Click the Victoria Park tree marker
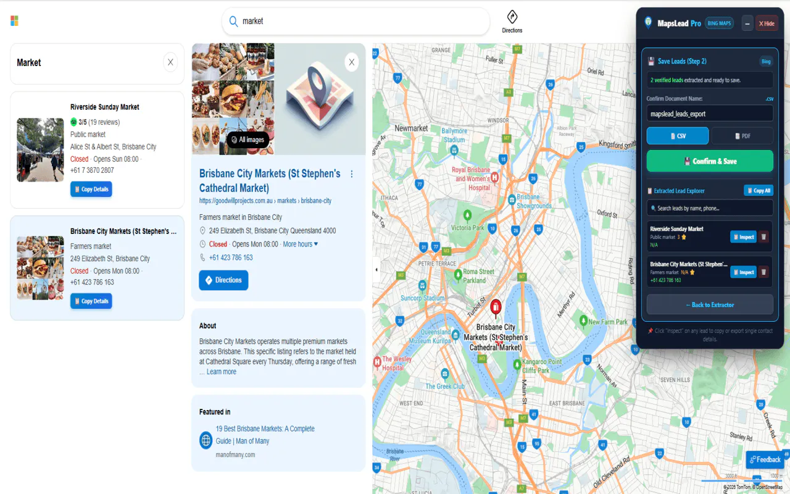 (x=467, y=216)
